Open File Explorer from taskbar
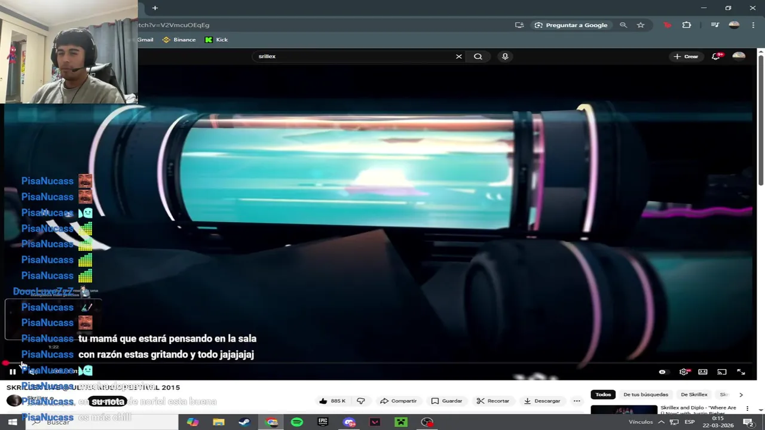Screen dimensions: 765x430 click(x=219, y=422)
